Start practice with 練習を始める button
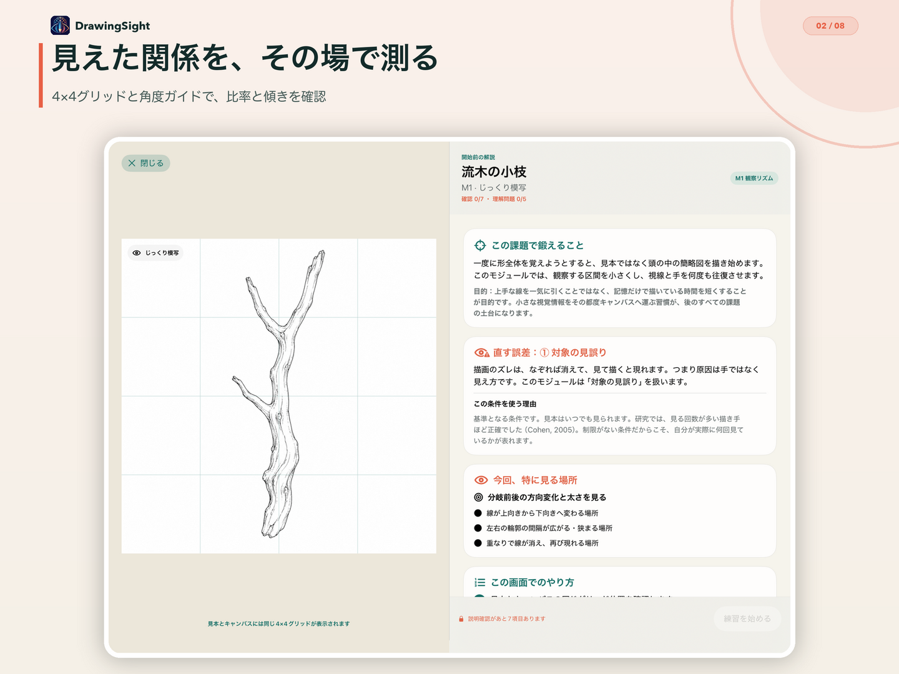 tap(747, 618)
